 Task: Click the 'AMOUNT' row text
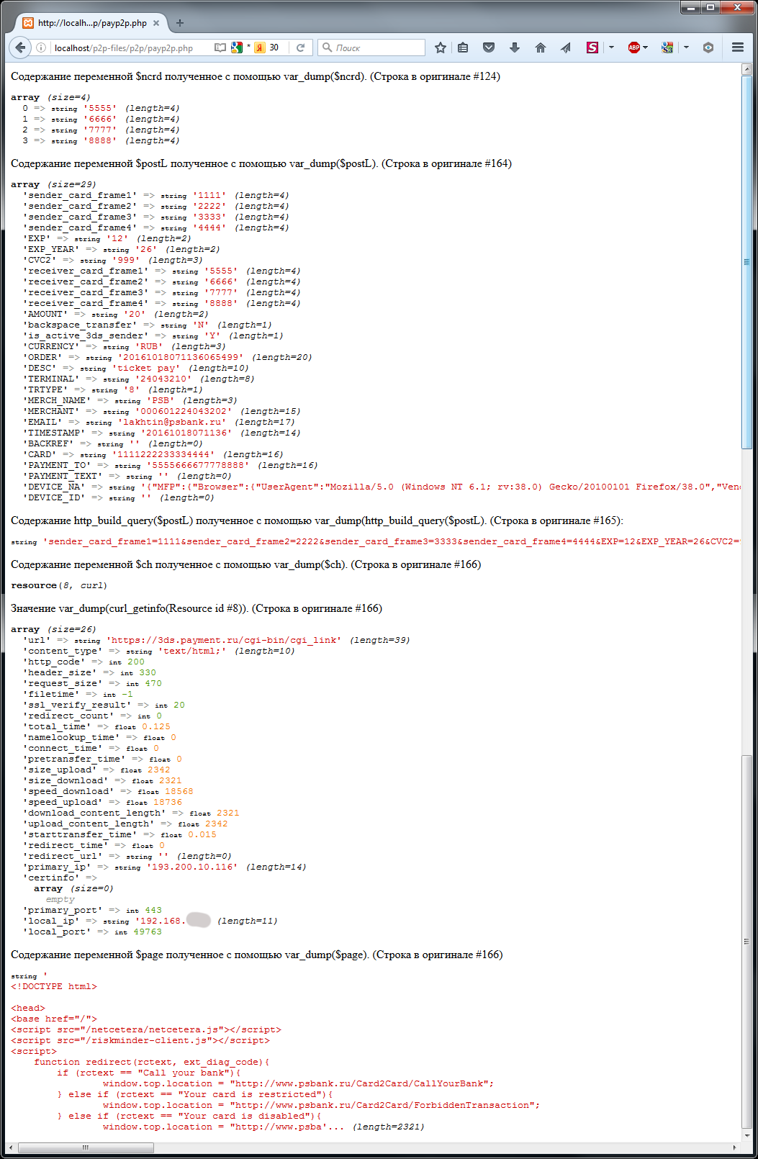pos(115,314)
